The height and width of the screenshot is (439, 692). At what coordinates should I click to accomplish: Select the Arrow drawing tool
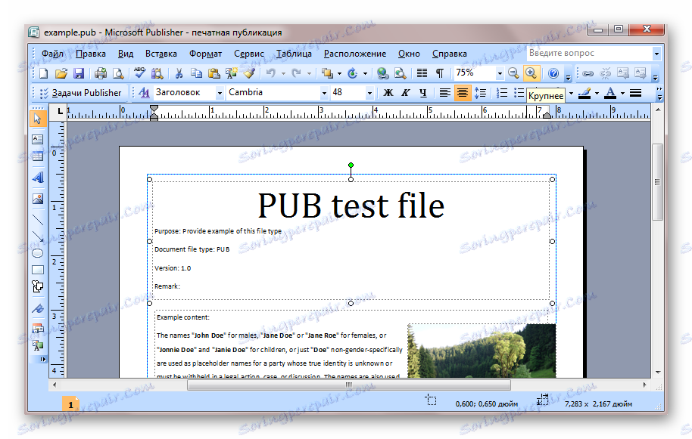(x=38, y=236)
